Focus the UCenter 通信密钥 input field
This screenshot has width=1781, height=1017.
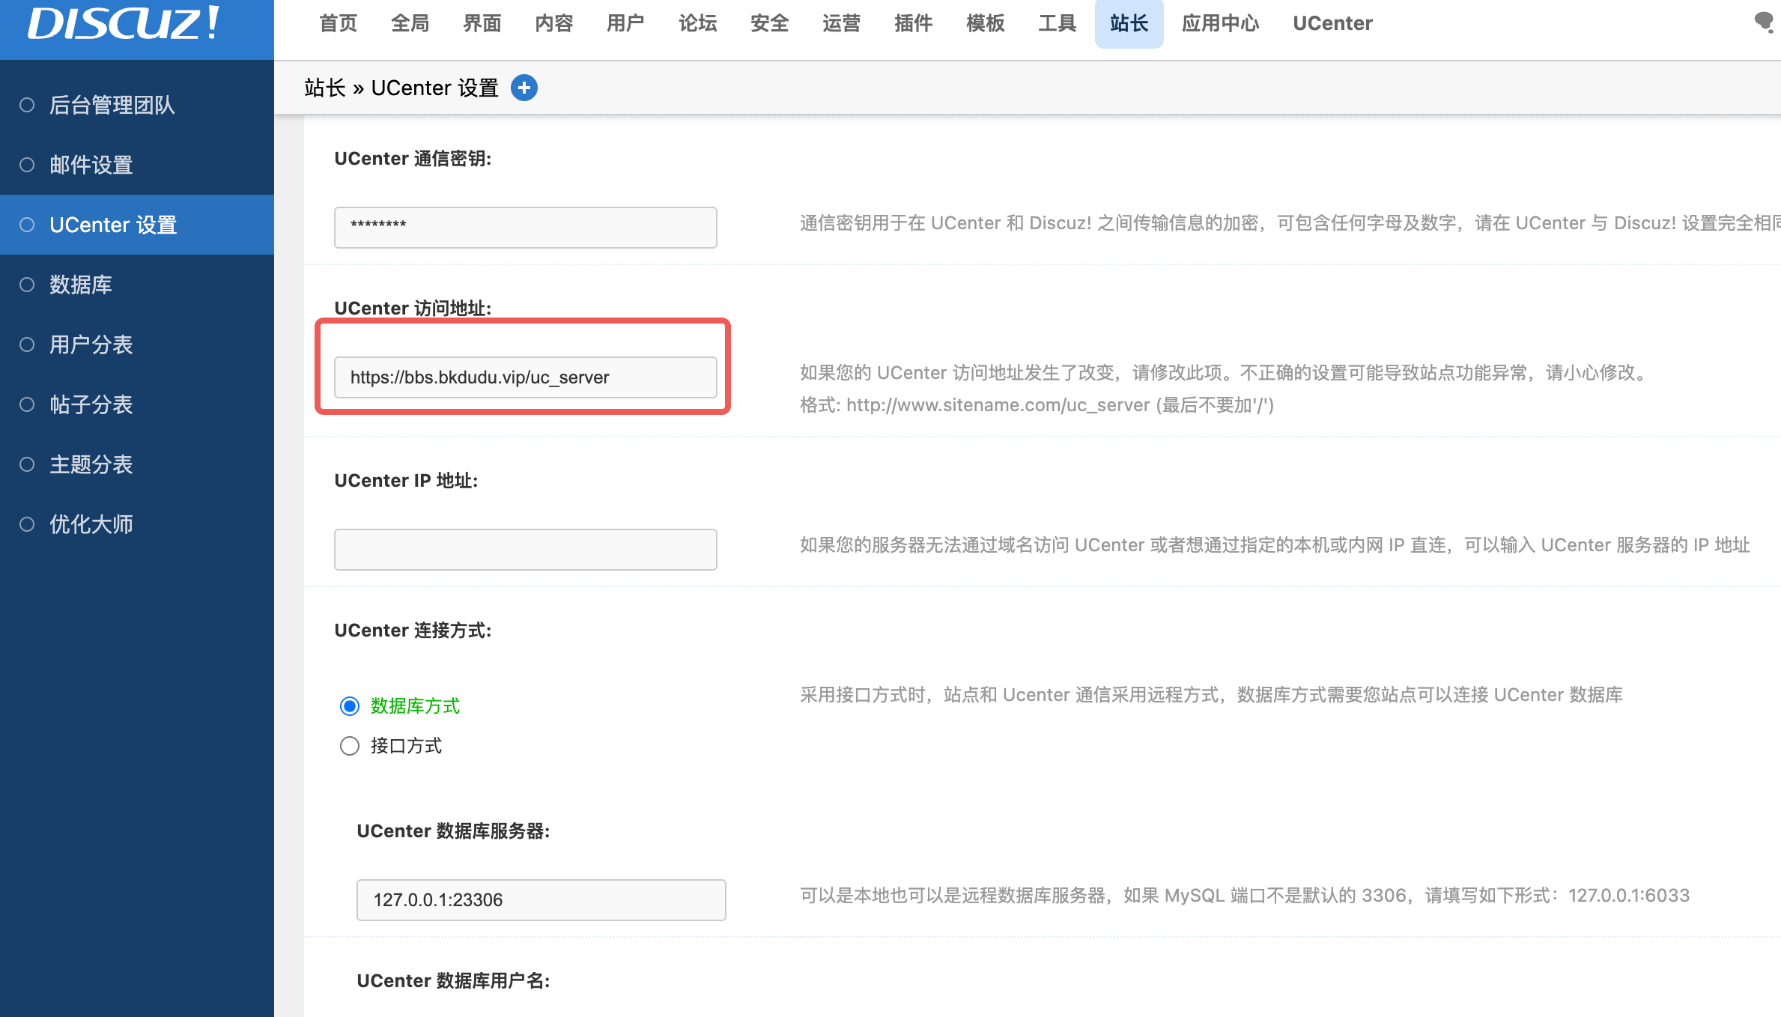[x=525, y=227]
